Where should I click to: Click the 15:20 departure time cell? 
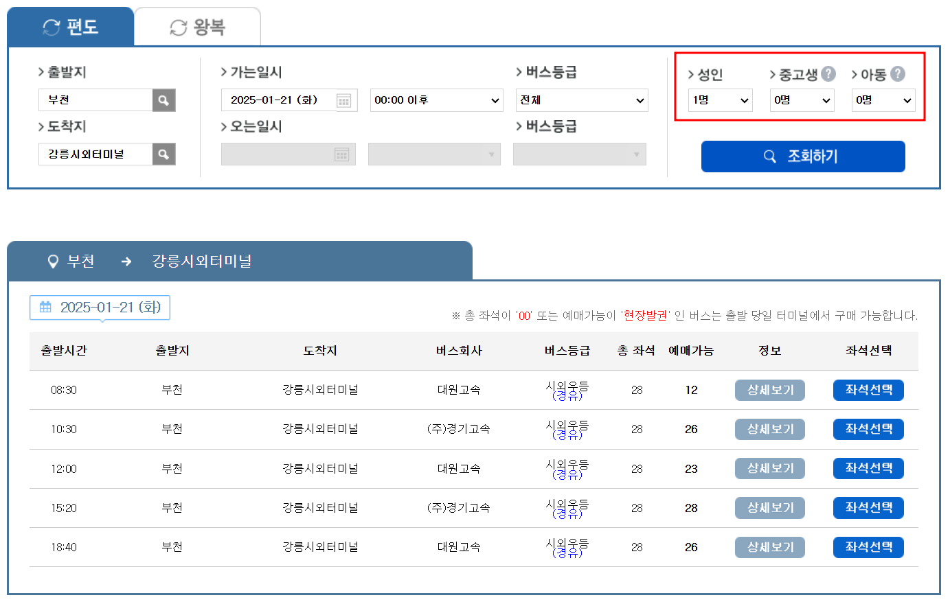64,508
